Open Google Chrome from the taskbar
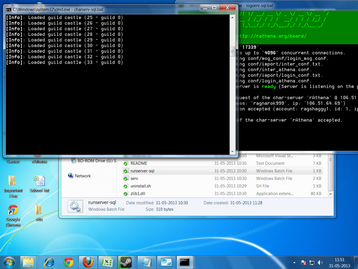Image resolution: width=358 pixels, height=269 pixels. pyautogui.click(x=68, y=262)
